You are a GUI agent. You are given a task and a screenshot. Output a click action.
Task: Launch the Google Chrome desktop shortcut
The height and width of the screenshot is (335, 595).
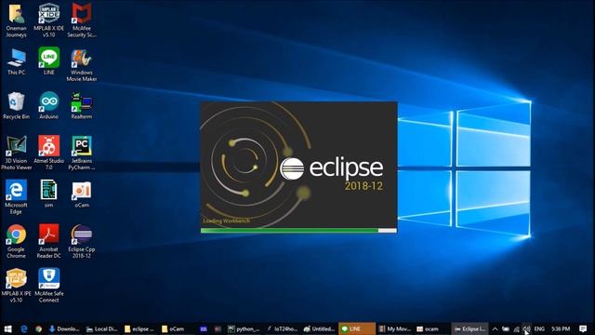16,241
